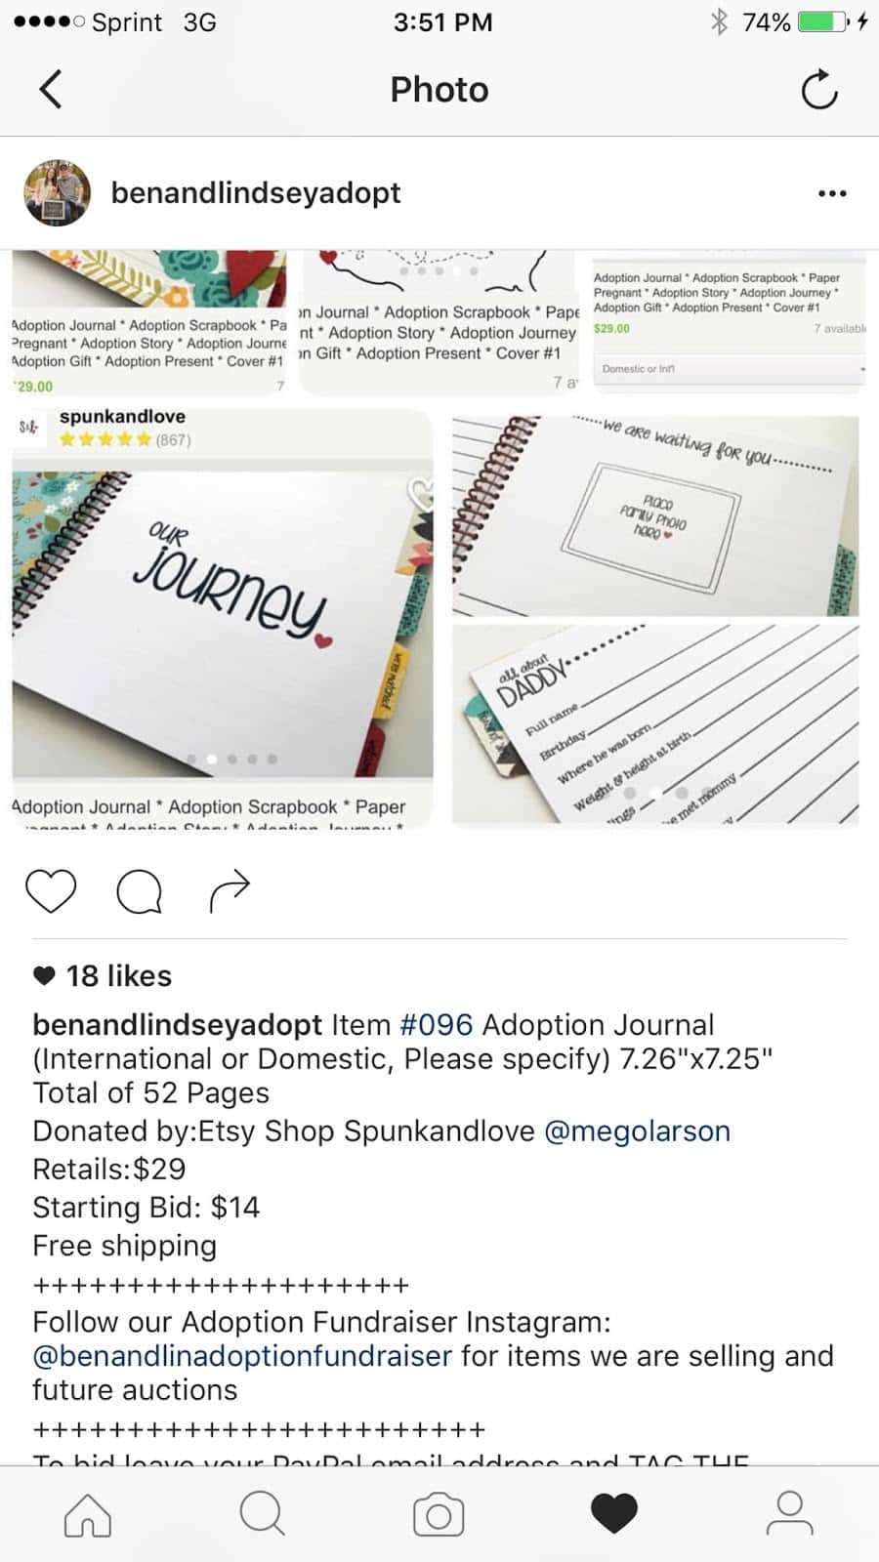Open the Search tab magnifier icon
Screen dimensions: 879x1562
point(262,1514)
